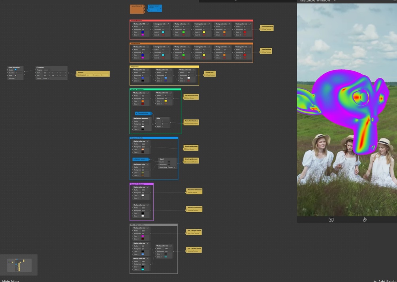Edit the Loop Animation Duration field
Viewport: 397px width, 282px height.
[19, 73]
